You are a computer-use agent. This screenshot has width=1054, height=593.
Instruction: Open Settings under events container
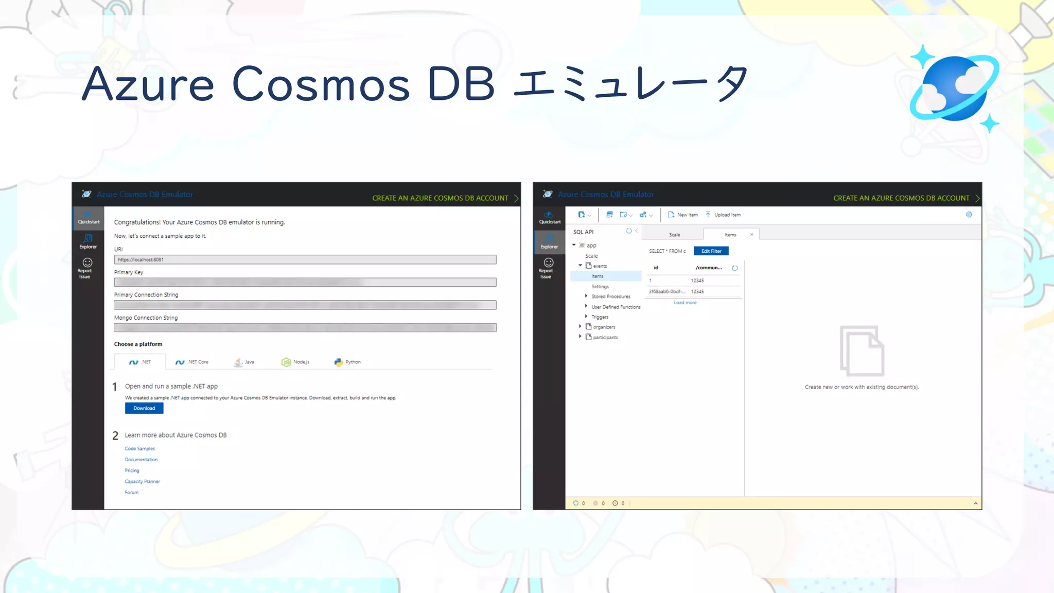point(600,287)
